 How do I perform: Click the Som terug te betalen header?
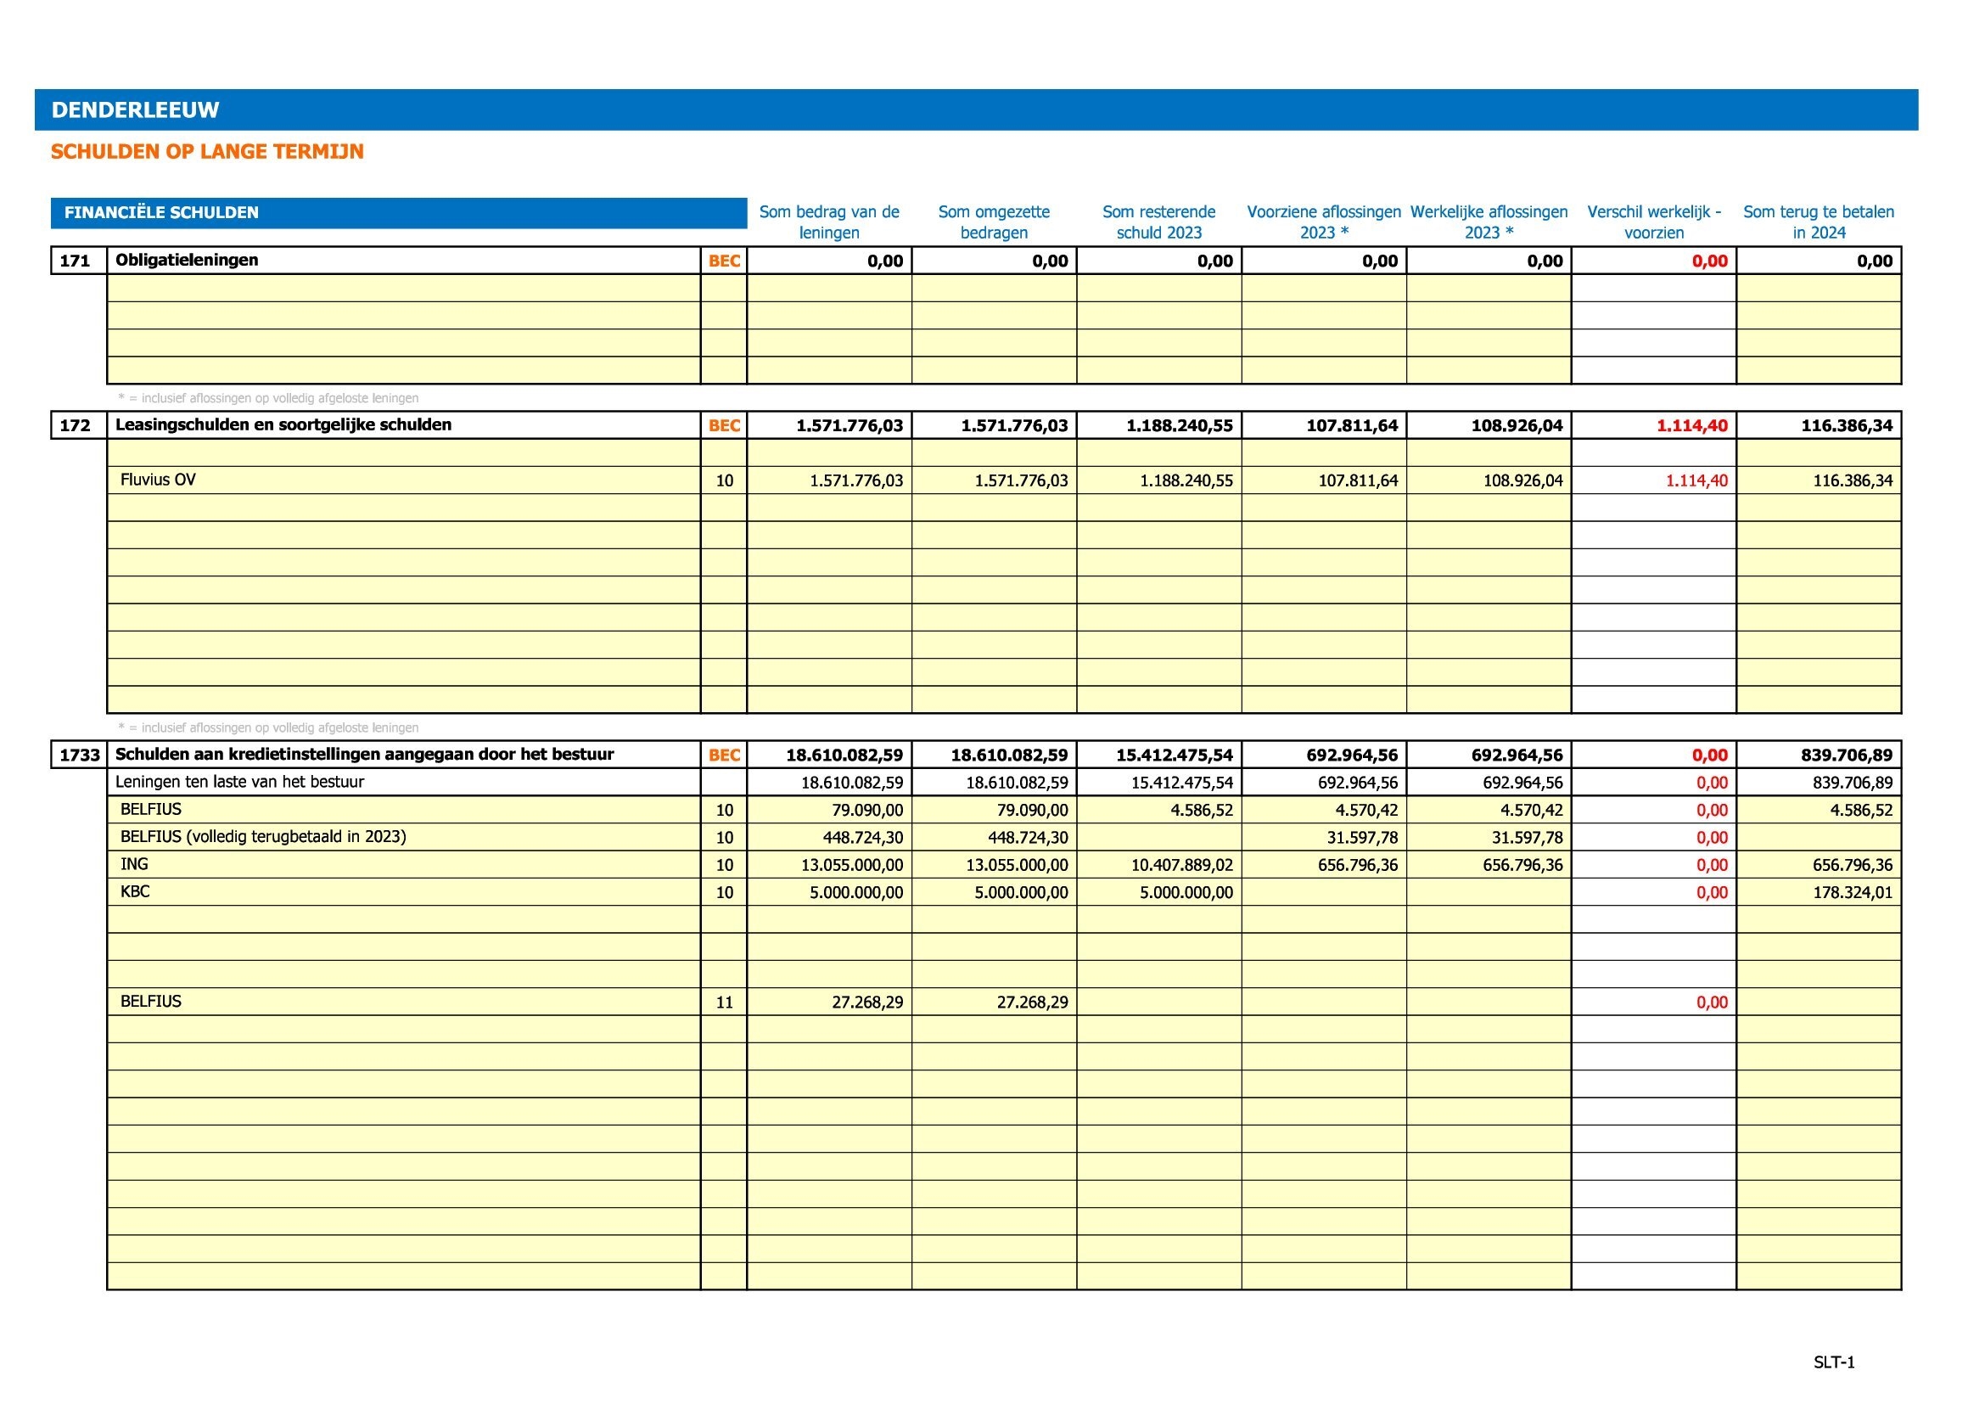(x=1818, y=222)
